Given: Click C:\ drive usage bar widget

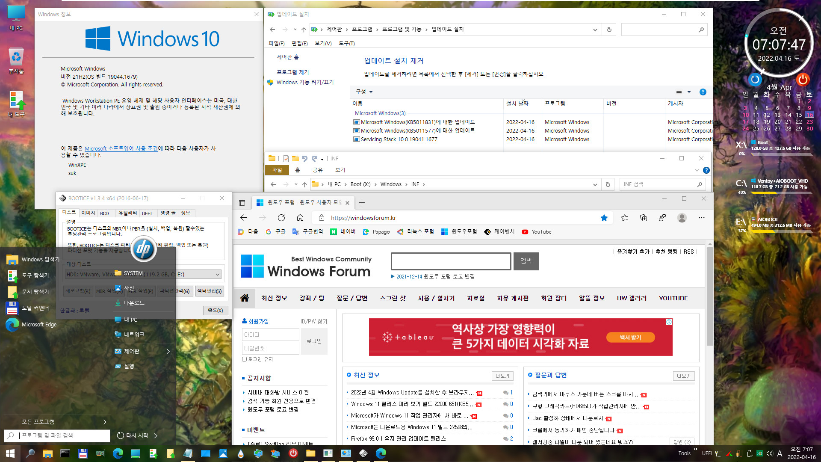Looking at the screenshot, I should pos(781,193).
